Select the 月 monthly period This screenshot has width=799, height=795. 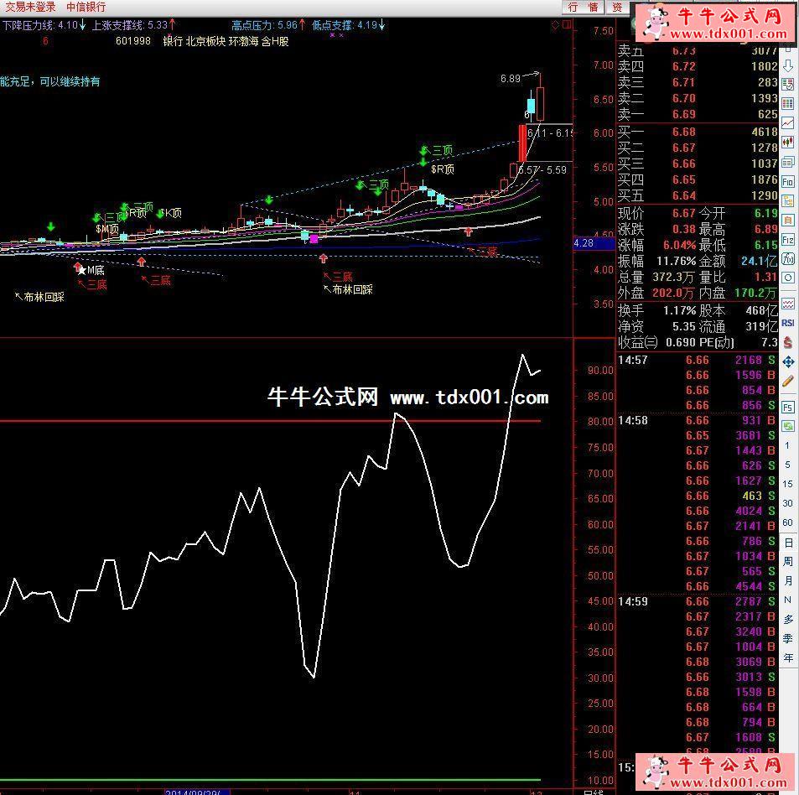coord(788,581)
